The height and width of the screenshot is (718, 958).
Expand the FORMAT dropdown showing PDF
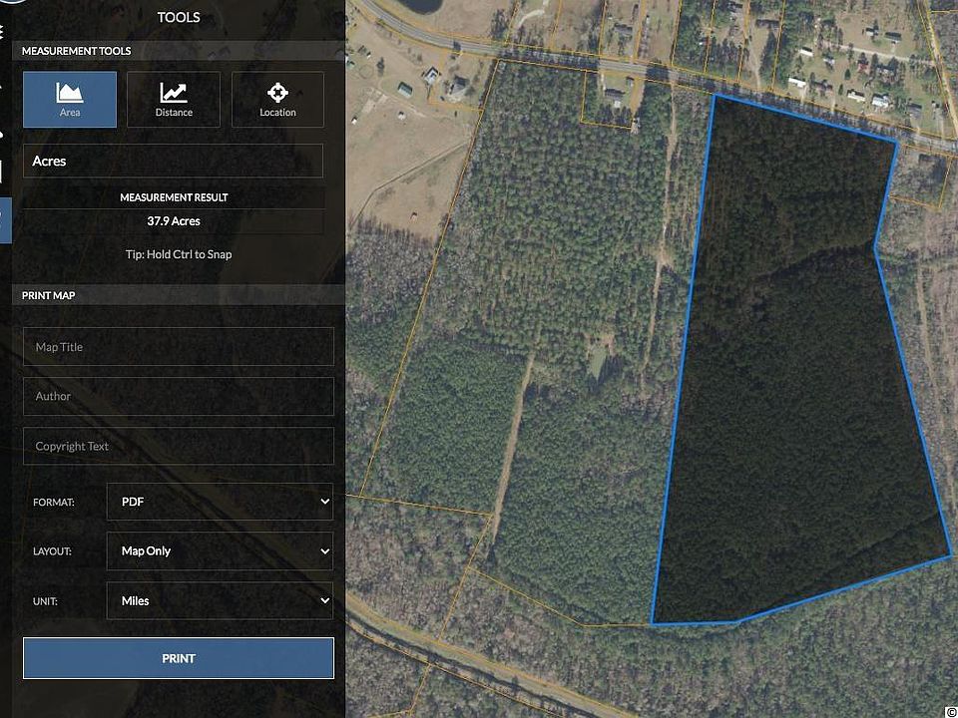[x=220, y=502]
